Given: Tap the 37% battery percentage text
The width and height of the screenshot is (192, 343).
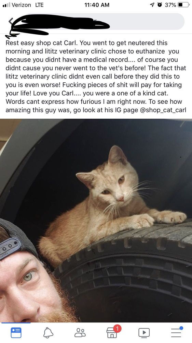Looking at the screenshot, I should (170, 4).
